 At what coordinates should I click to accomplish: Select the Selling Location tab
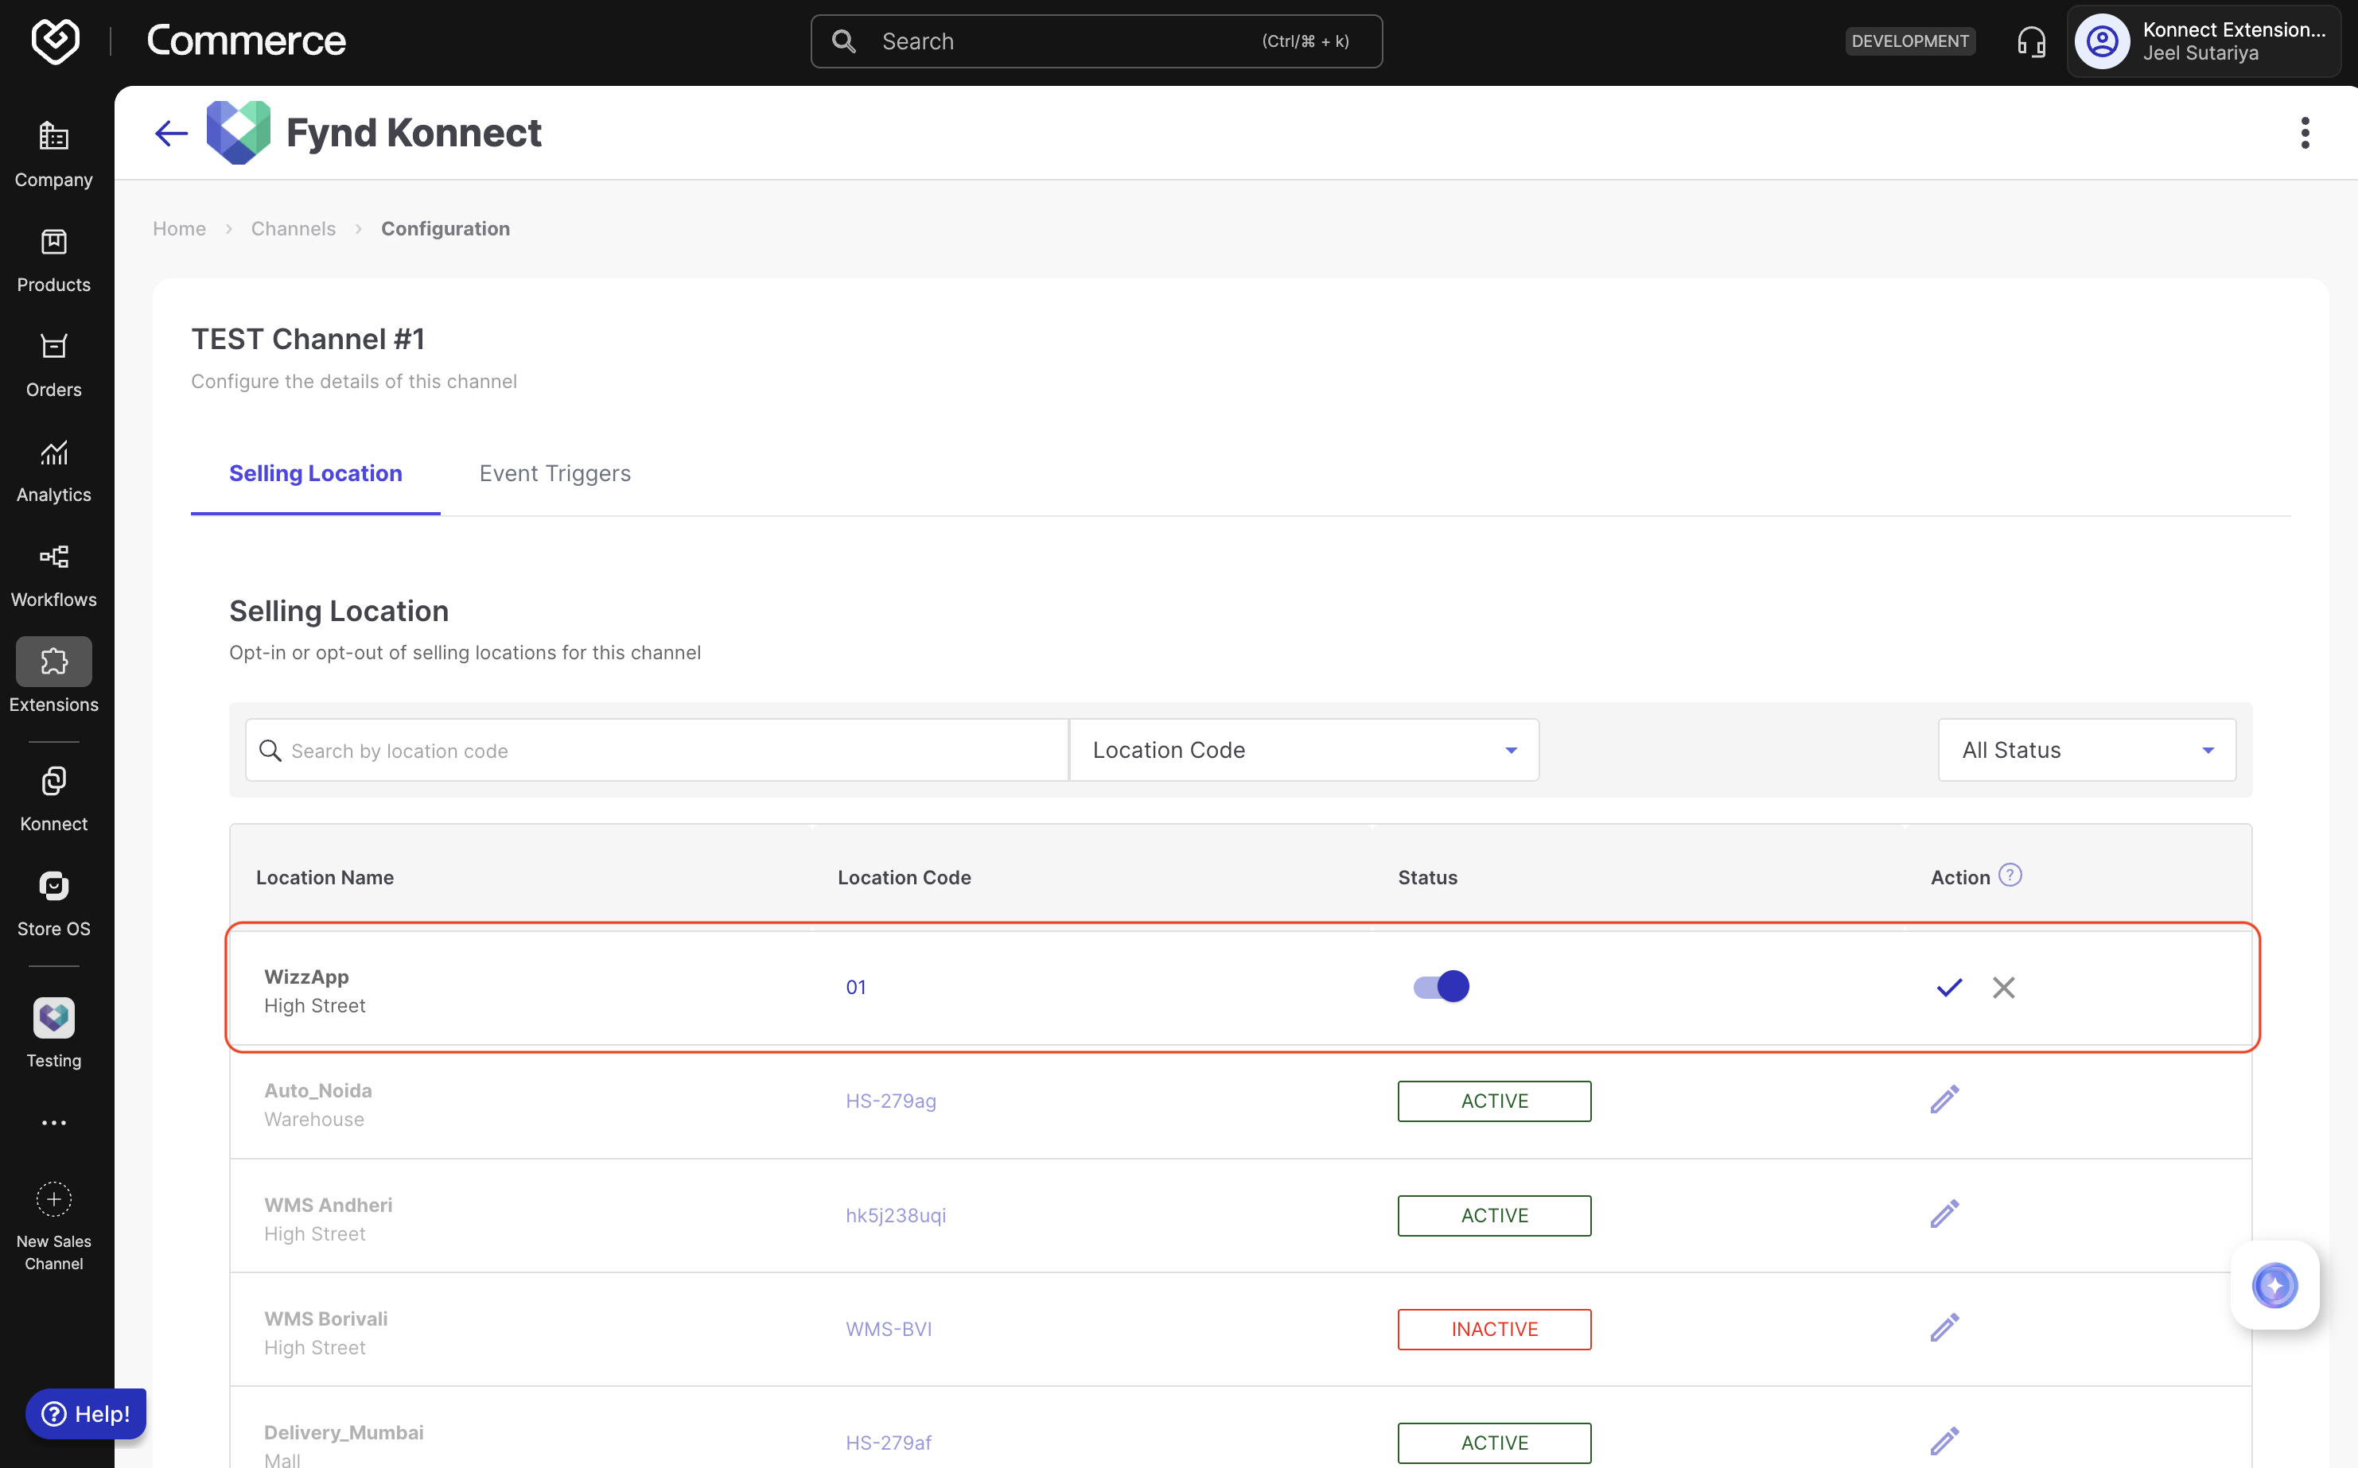click(x=316, y=473)
